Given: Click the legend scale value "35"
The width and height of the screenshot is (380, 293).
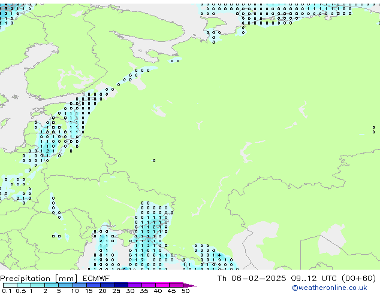Looking at the screenshot, I should click(144, 291).
